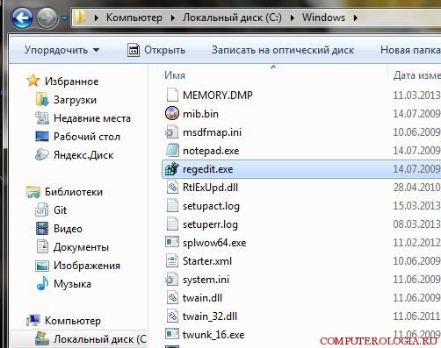Image resolution: width=441 pixels, height=348 pixels.
Task: Open the Git library
Action: coord(60,210)
